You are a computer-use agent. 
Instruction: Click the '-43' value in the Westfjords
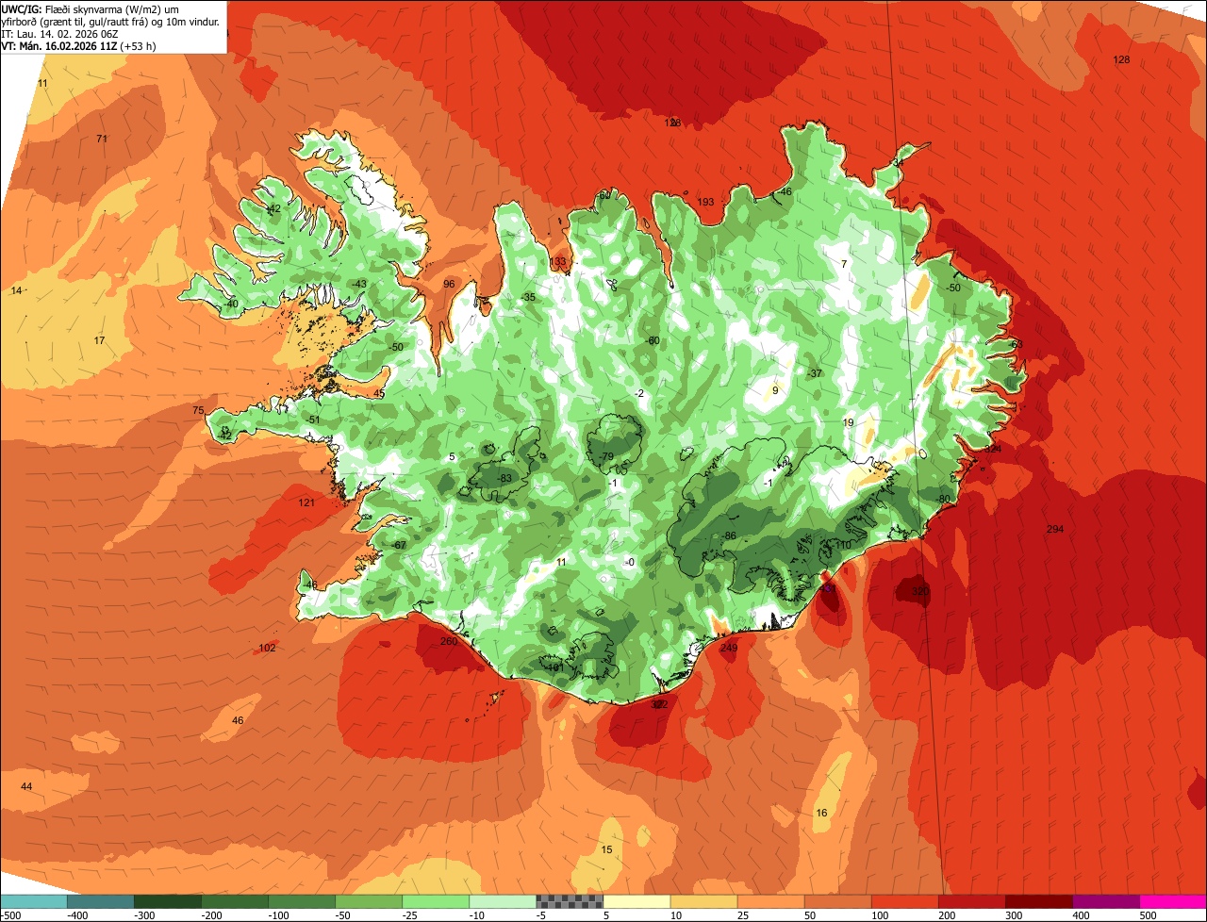tap(359, 285)
